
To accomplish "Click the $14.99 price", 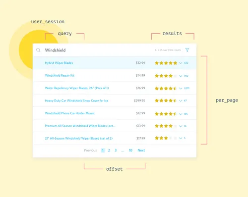I will [140, 75].
